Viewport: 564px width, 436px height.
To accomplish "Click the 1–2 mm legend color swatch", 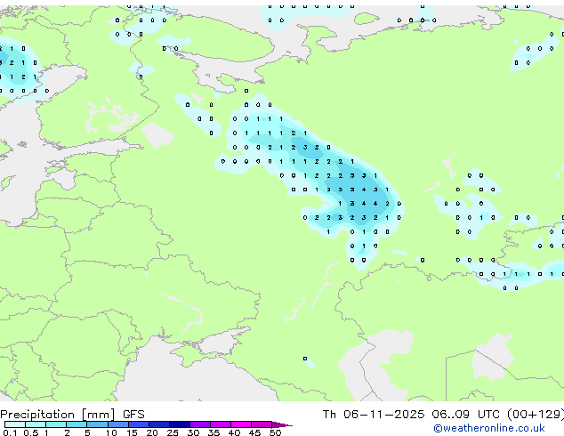I will click(x=56, y=424).
